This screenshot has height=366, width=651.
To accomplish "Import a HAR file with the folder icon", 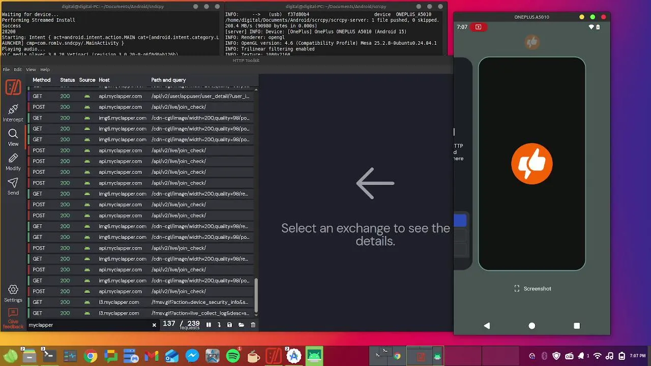I will click(241, 325).
